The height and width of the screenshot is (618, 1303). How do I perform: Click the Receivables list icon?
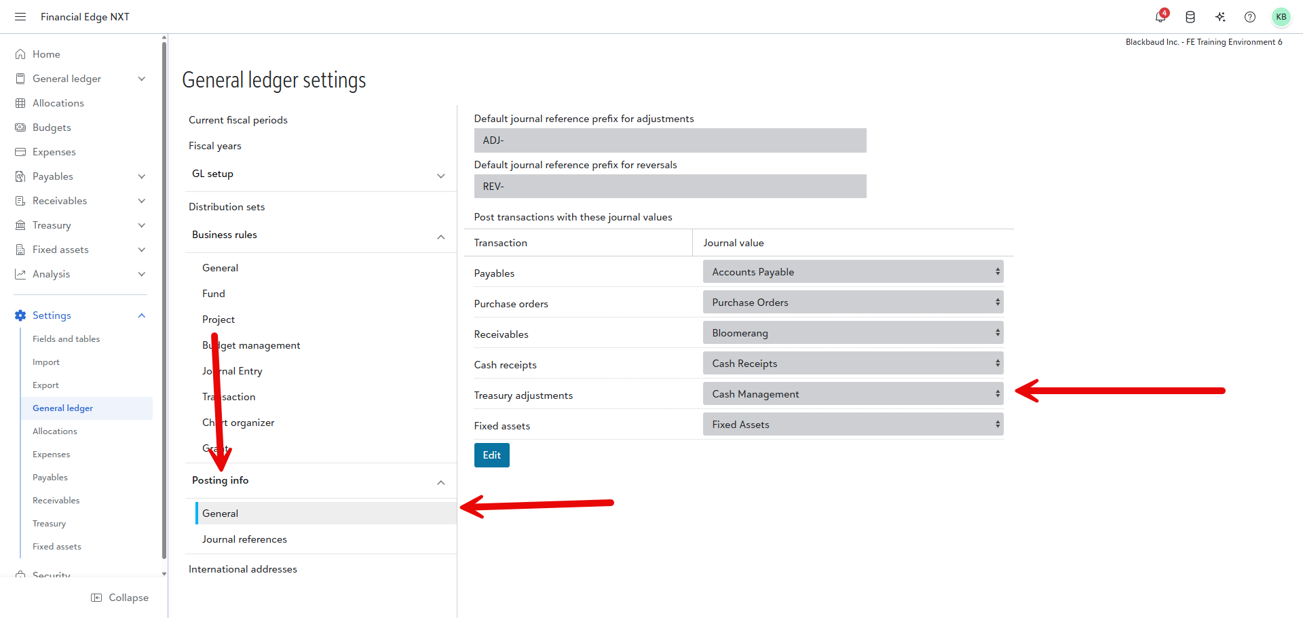click(20, 201)
